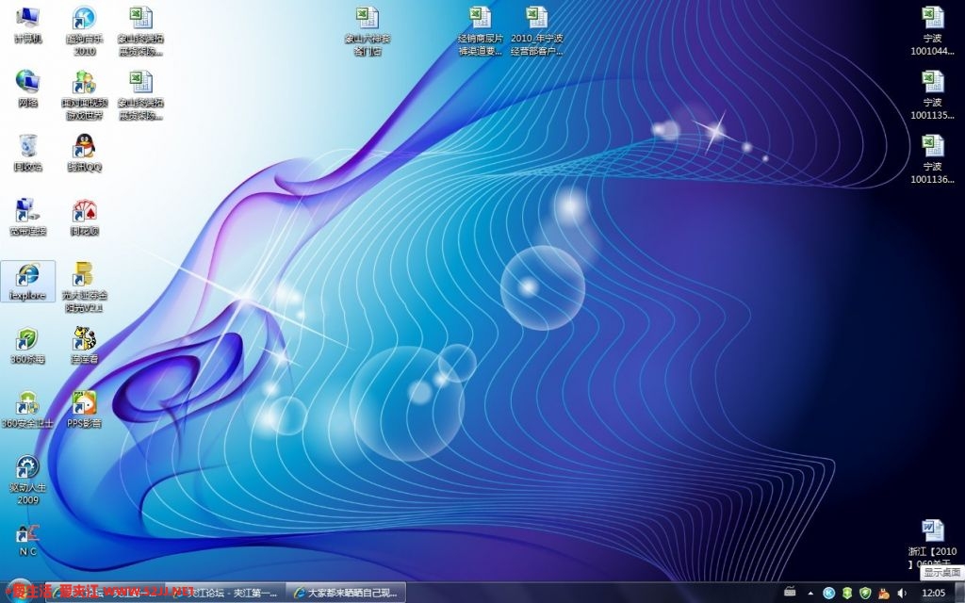Screen dimensions: 965x603
Task: Click the volume speaker tray icon
Action: coord(902,593)
